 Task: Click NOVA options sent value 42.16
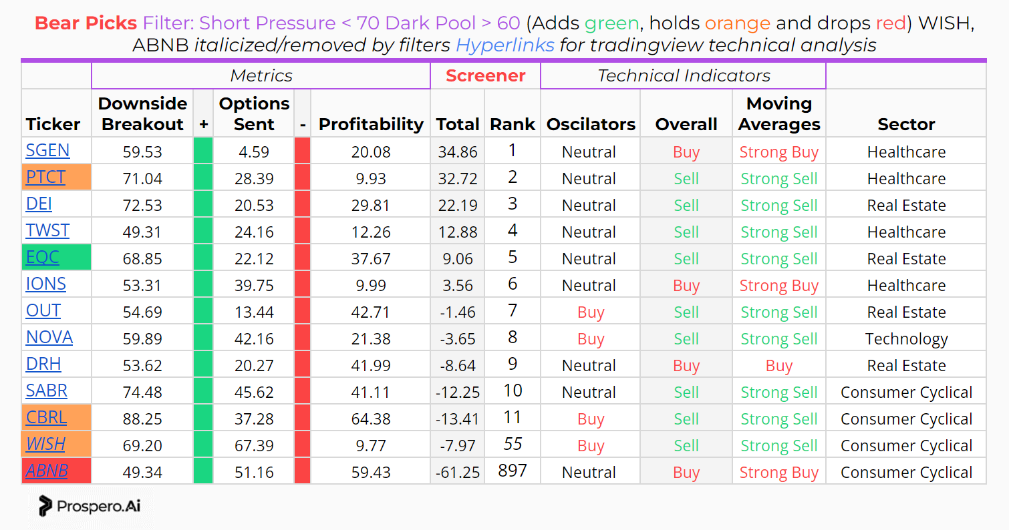point(254,338)
